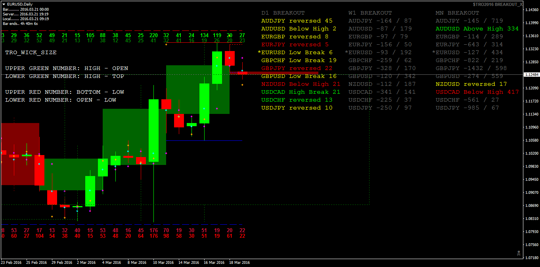This screenshot has height=267, width=540.
Task: Click the green dash marker beside 29 Feb candle
Action: pyautogui.click(x=77, y=206)
